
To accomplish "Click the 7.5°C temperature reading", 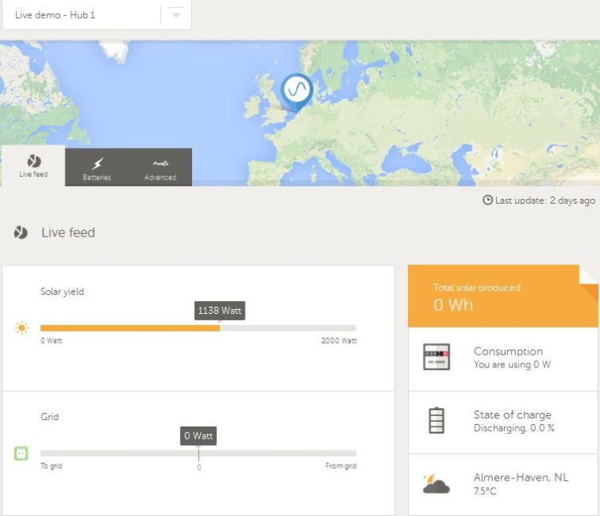I will point(485,490).
